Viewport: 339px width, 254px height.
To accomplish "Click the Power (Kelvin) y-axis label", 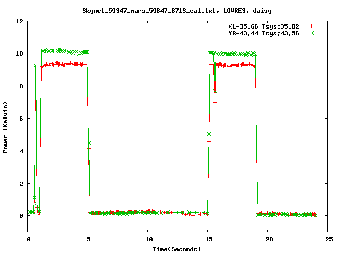I will point(5,128).
